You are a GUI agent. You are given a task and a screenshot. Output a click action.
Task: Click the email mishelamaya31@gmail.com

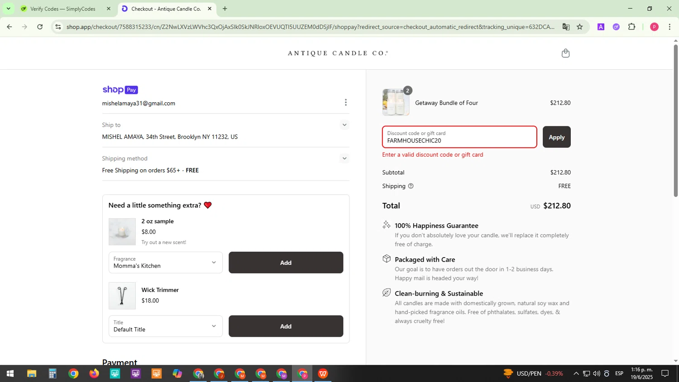coord(139,104)
